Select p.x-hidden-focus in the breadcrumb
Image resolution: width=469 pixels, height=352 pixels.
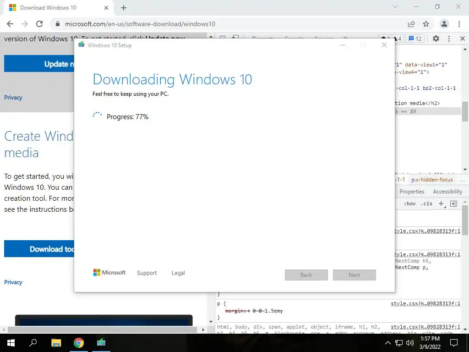(x=432, y=180)
